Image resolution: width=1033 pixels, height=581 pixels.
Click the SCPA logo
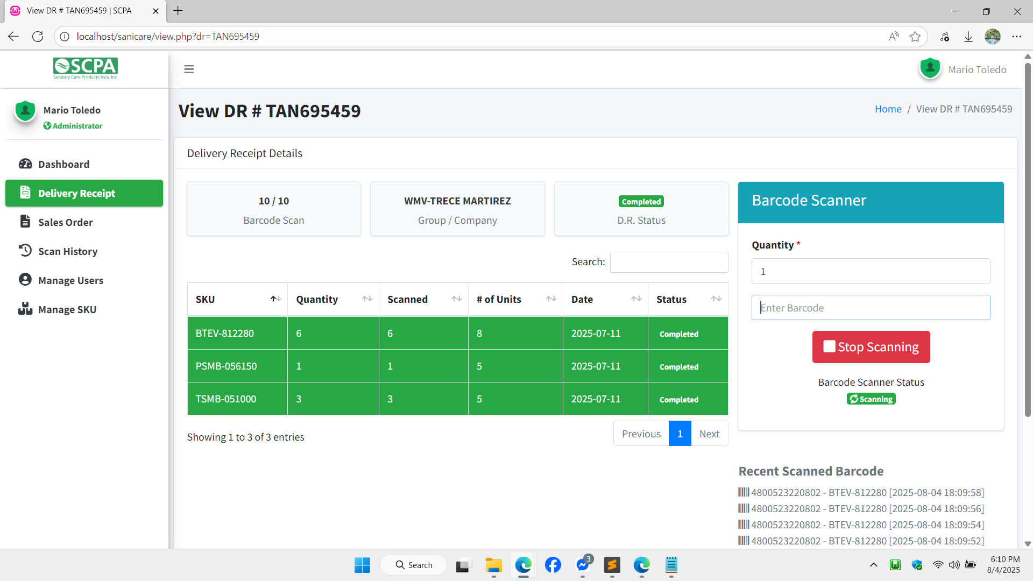85,68
